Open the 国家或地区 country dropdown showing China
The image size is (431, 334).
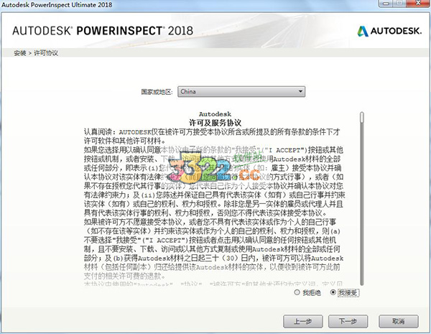point(241,91)
